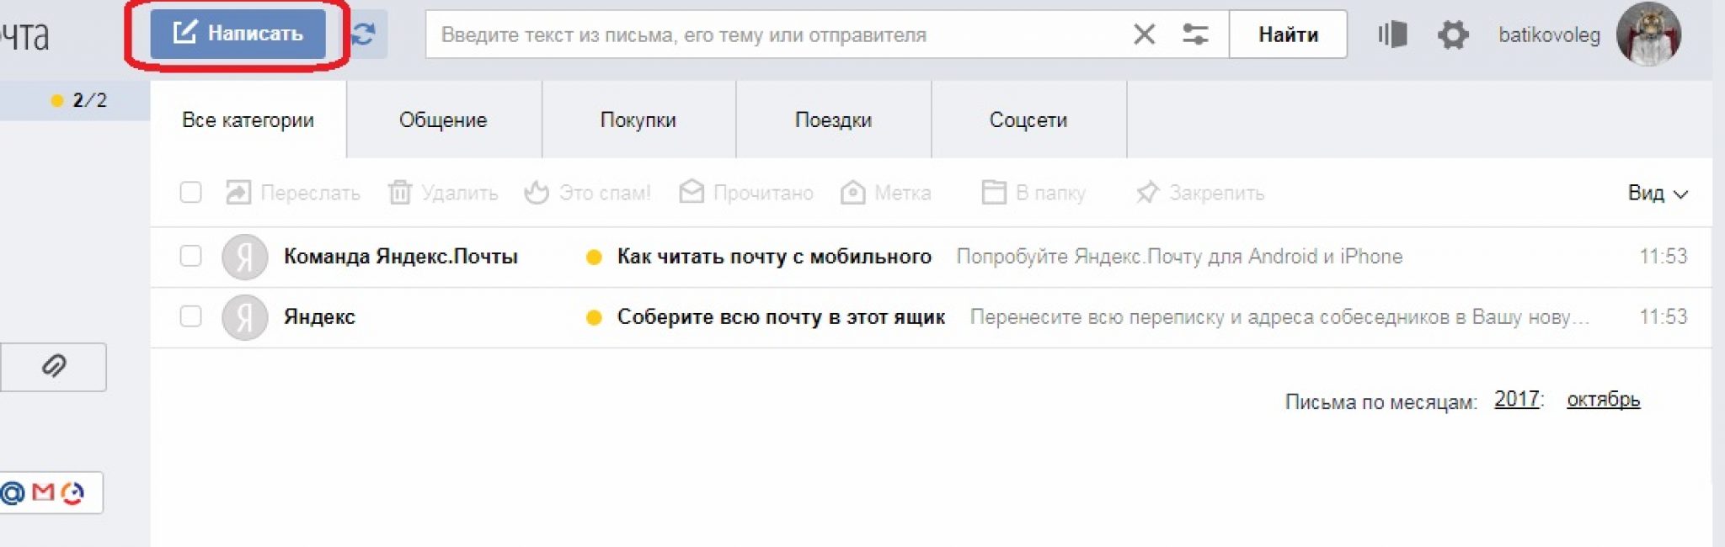Open the inbox 2/2 counter in sidebar
This screenshot has width=1725, height=547.
(80, 100)
